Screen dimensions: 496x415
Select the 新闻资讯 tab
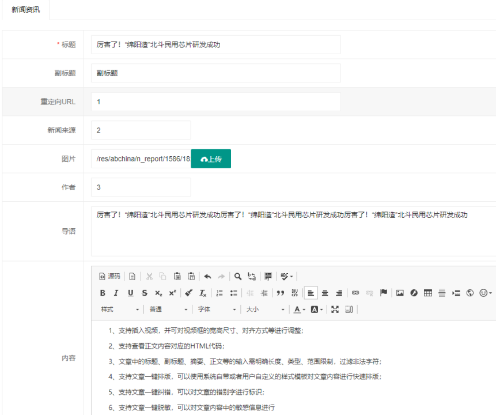[x=25, y=10]
